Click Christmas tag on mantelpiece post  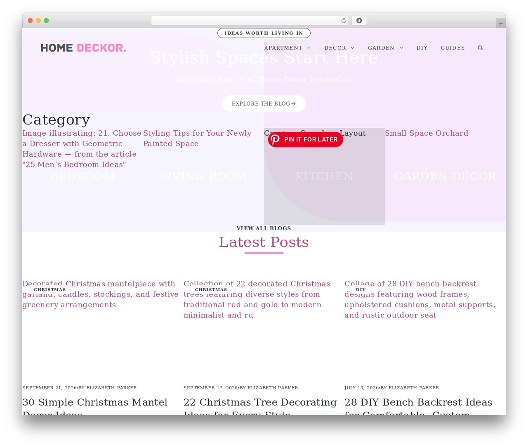pos(49,289)
